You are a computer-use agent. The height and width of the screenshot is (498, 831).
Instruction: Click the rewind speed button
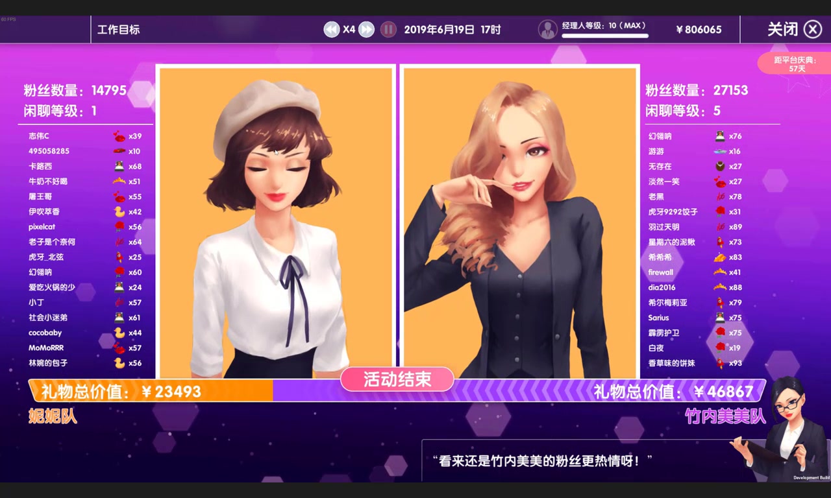point(332,29)
